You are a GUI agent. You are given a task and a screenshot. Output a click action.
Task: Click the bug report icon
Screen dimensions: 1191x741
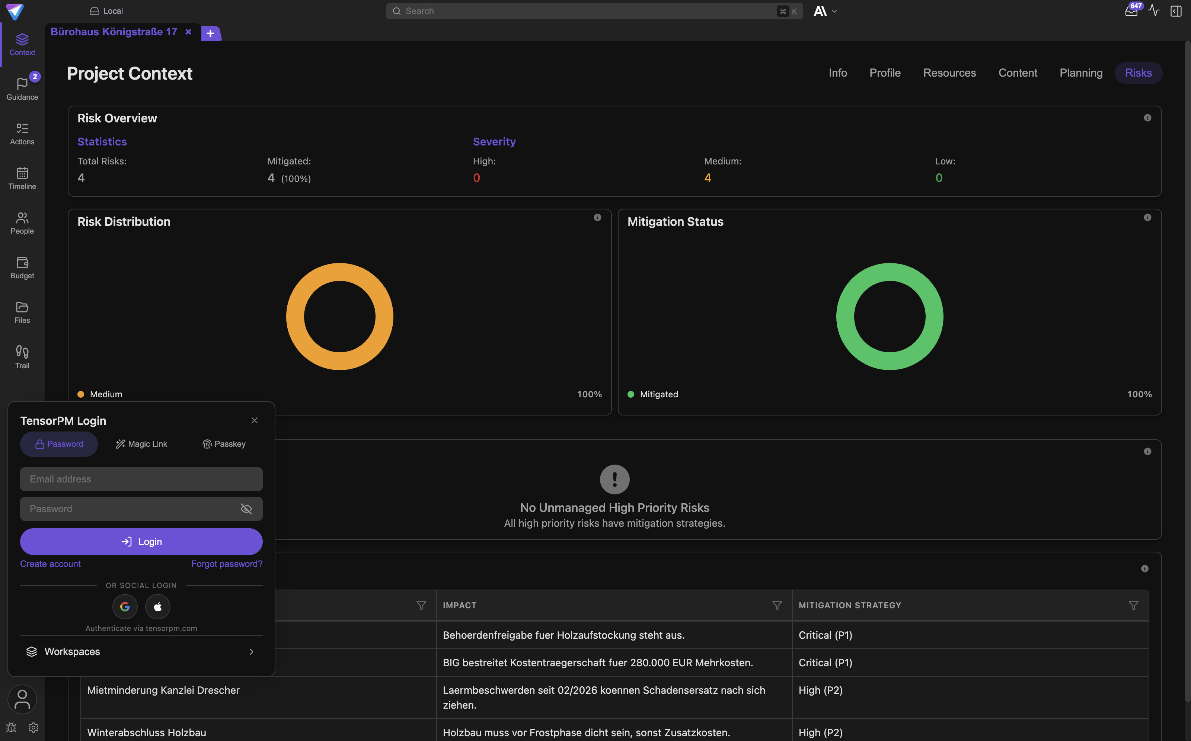pyautogui.click(x=11, y=727)
